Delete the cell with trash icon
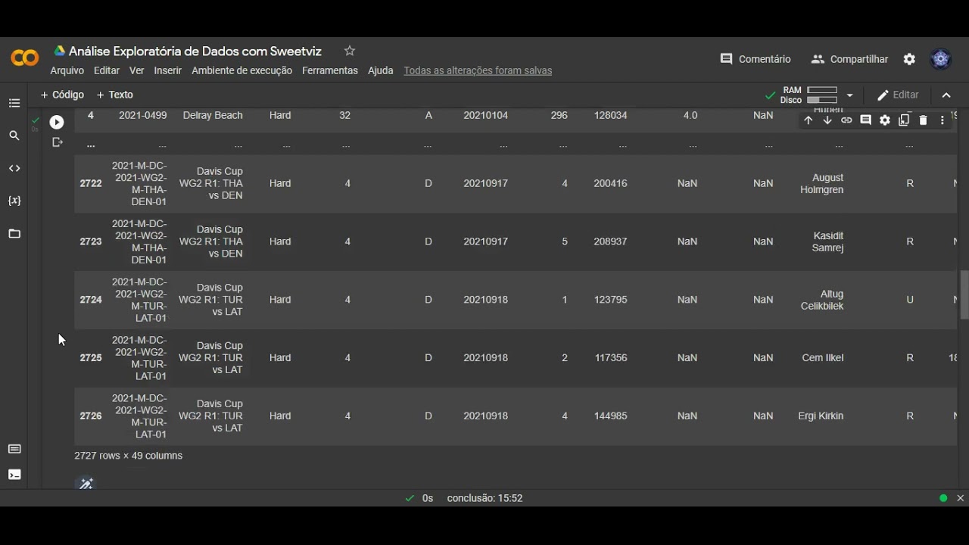 pos(923,120)
